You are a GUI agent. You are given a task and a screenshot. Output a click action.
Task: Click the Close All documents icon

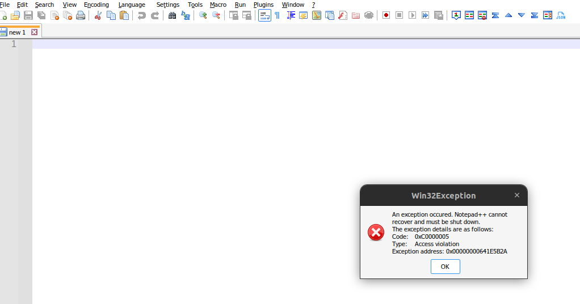(x=68, y=15)
